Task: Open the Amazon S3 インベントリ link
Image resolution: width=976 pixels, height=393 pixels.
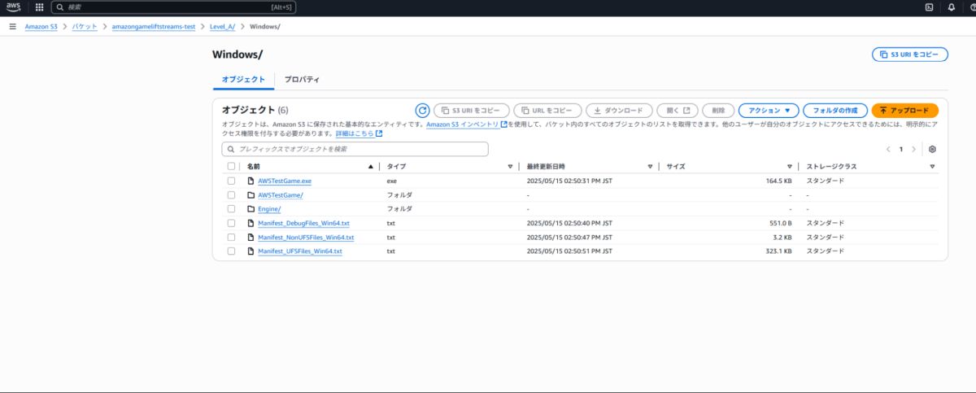Action: click(x=467, y=124)
